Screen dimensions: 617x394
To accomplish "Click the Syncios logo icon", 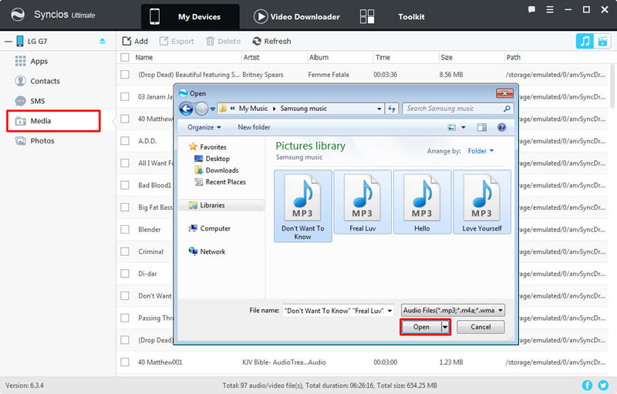I will point(18,15).
